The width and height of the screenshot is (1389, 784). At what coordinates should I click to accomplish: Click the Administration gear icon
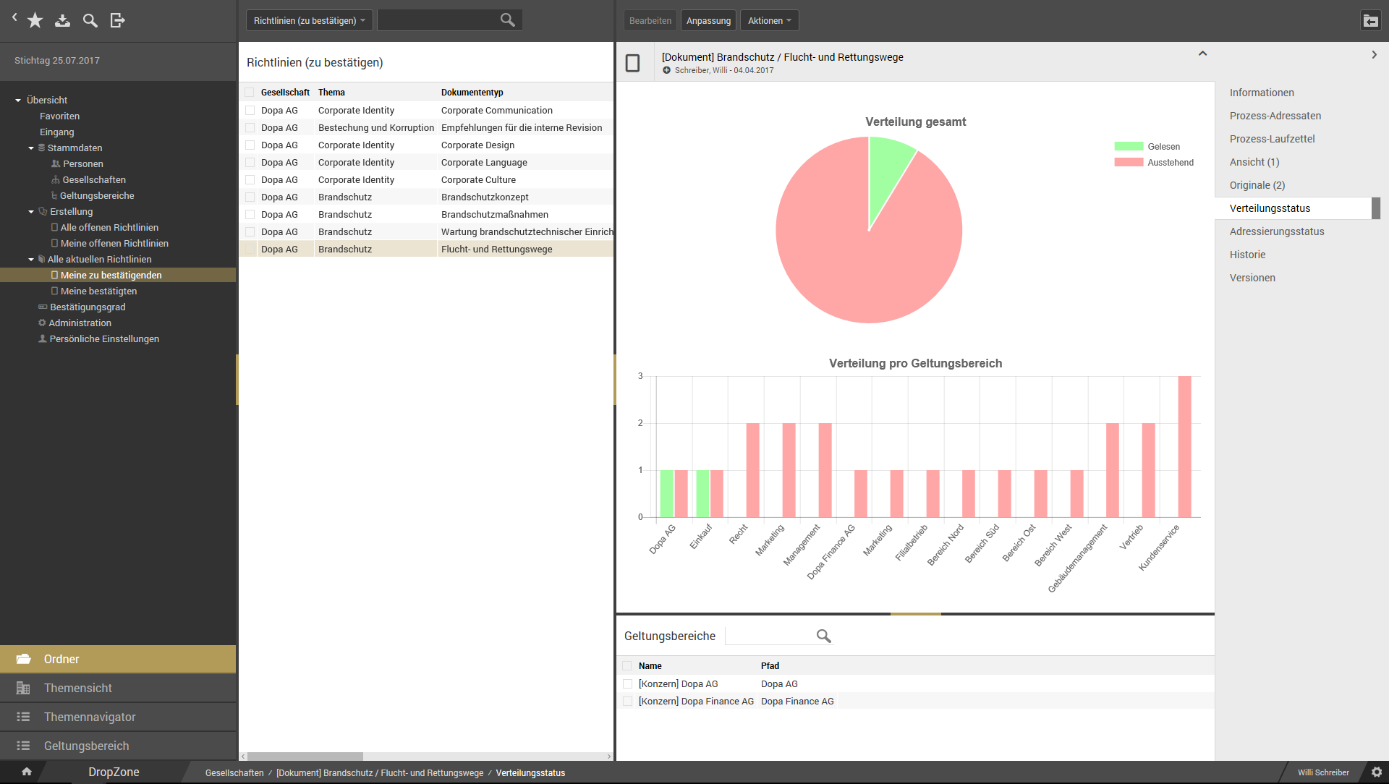click(42, 323)
